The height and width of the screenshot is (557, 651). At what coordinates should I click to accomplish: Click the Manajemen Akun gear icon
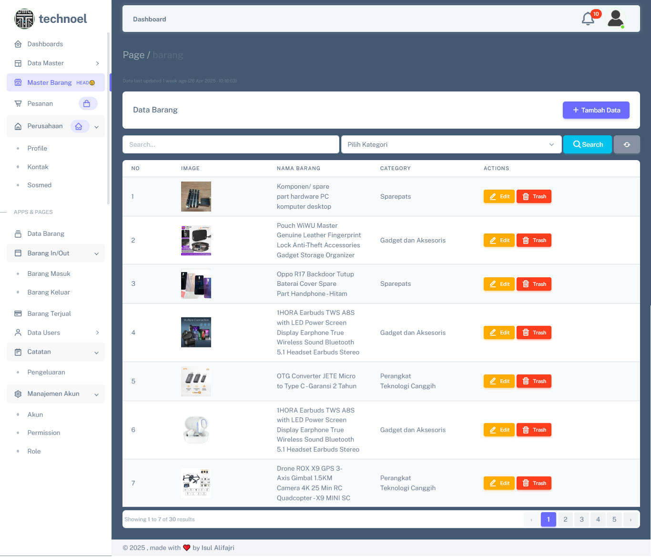click(x=18, y=394)
